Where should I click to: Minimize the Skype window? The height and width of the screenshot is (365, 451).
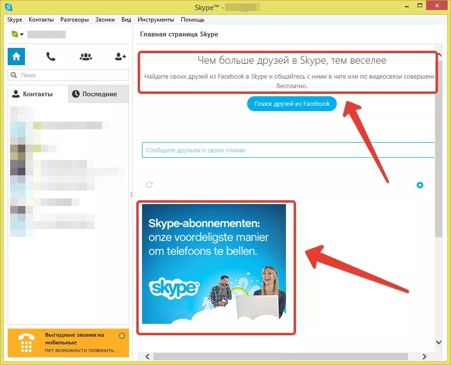click(x=407, y=6)
